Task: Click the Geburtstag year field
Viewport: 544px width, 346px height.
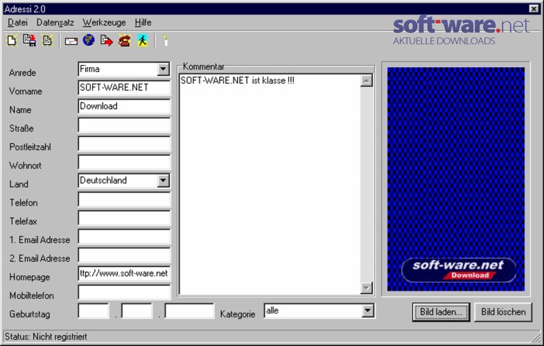Action: (x=189, y=311)
